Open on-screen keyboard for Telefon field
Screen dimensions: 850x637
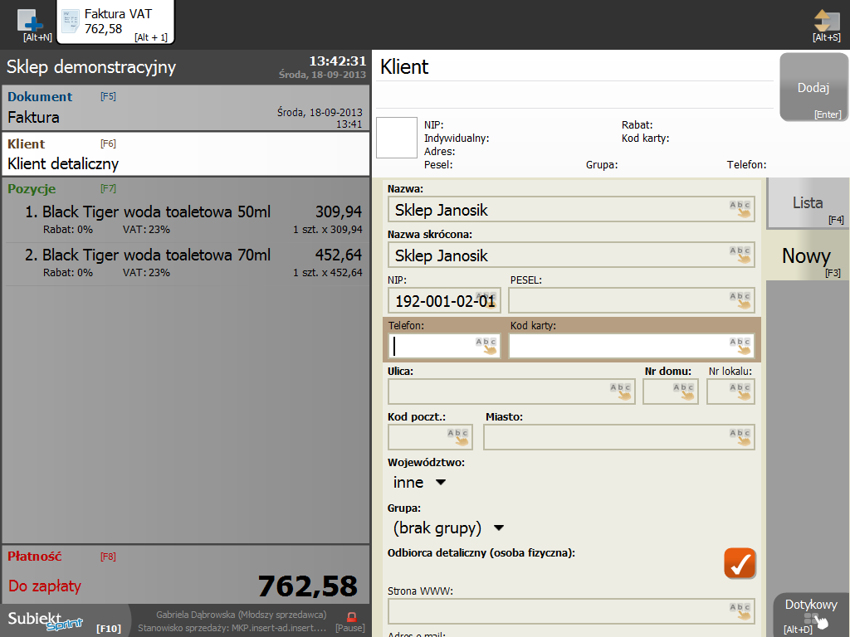click(486, 346)
